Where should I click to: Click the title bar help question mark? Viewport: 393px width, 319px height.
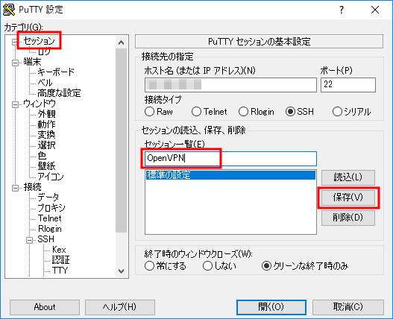(342, 10)
